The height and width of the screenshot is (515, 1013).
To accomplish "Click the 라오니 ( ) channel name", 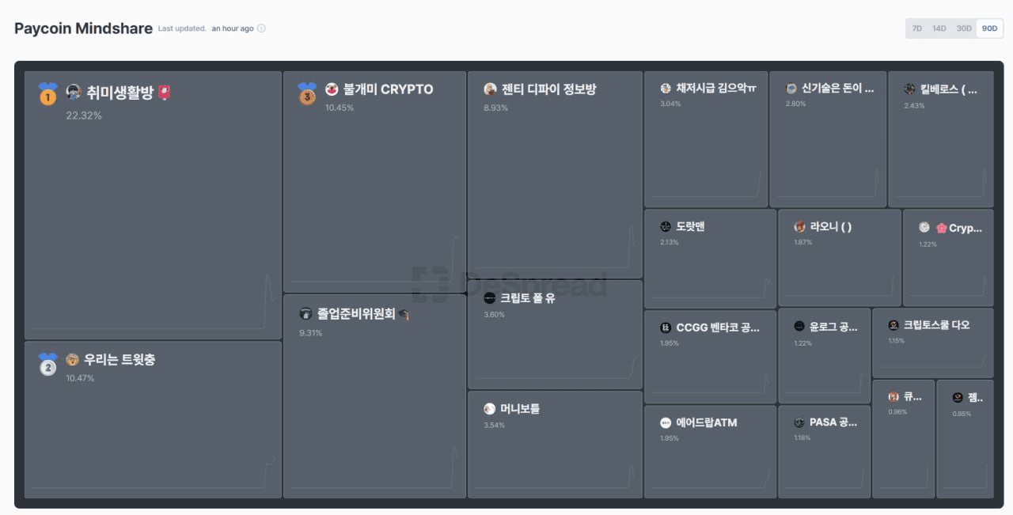I will [831, 227].
